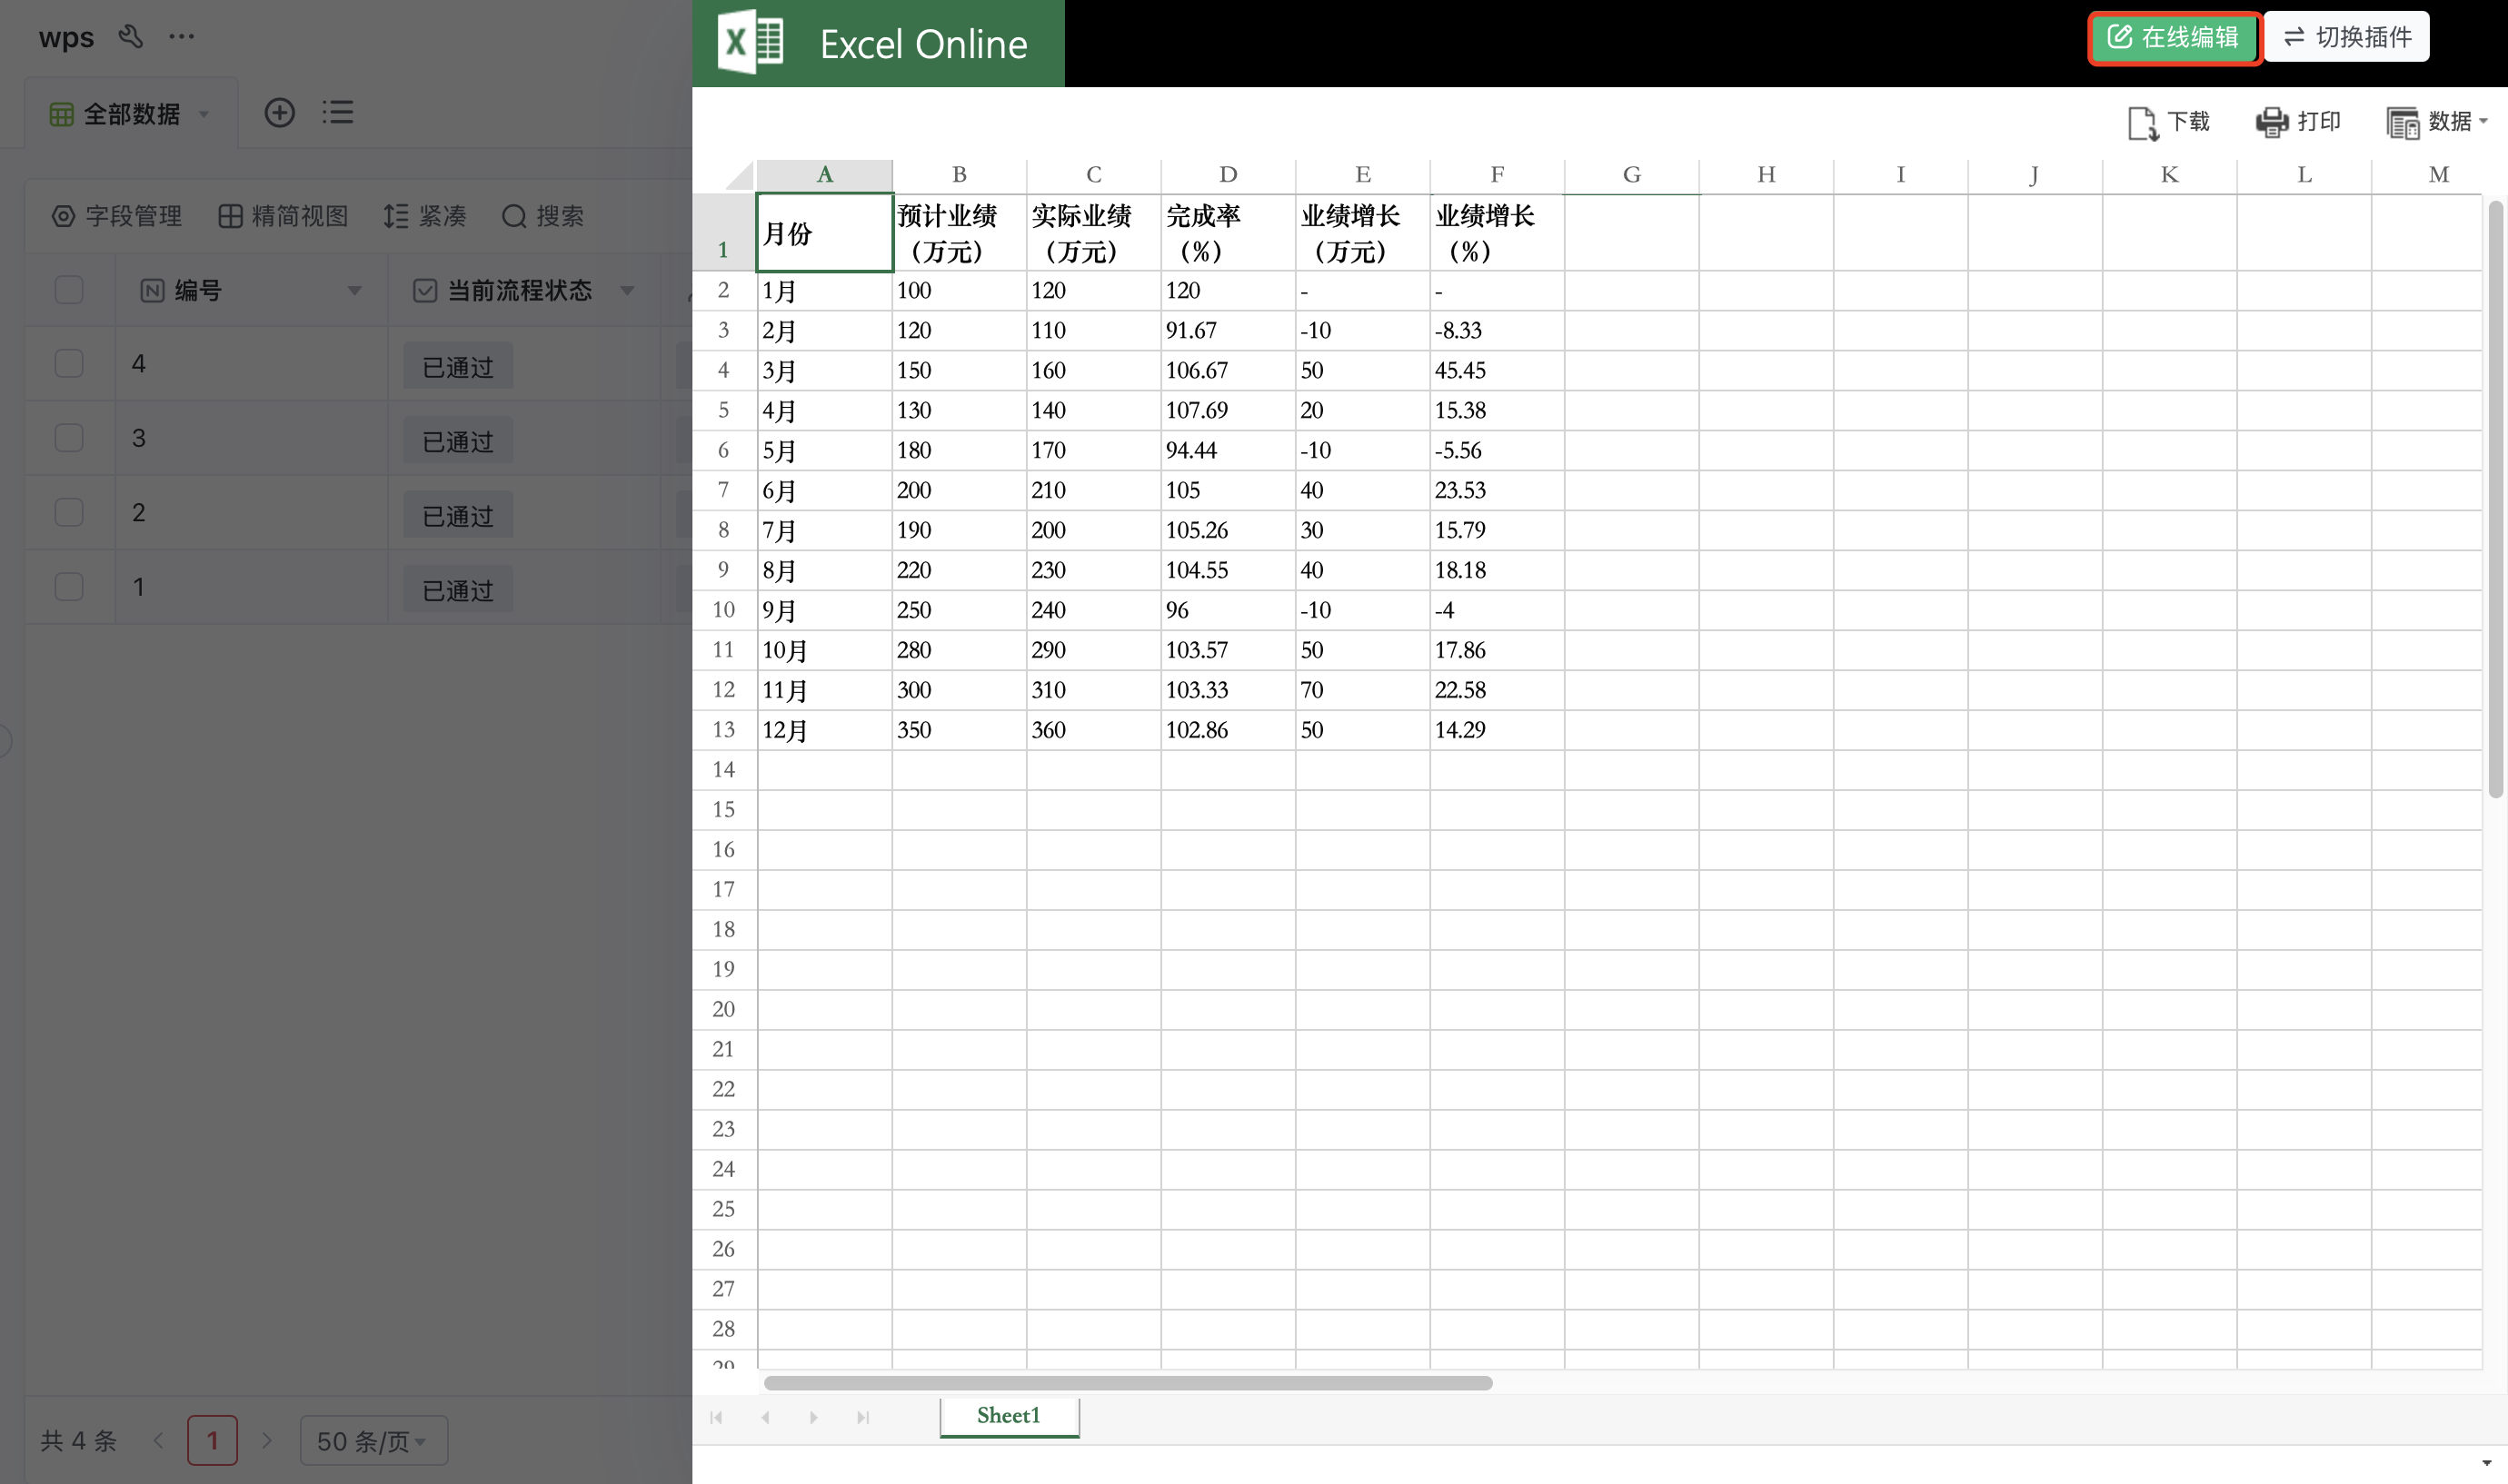Click the plus circle add view icon
The image size is (2508, 1484).
[279, 112]
